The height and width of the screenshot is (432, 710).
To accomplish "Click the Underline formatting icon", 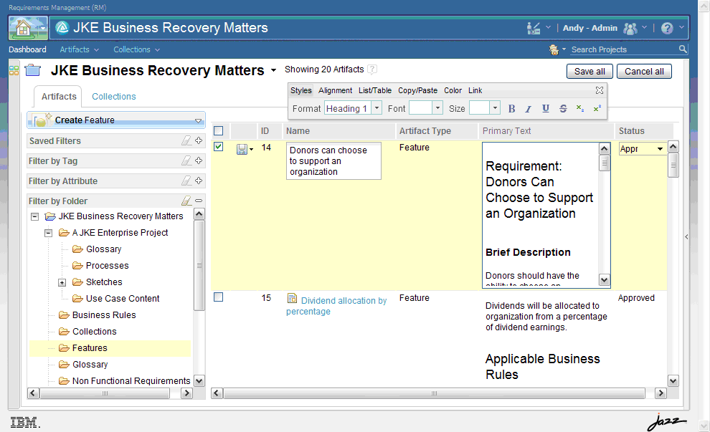I will pos(545,109).
